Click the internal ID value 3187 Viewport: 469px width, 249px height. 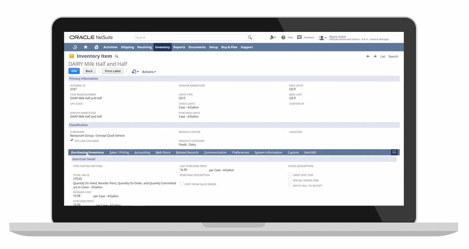pos(73,89)
